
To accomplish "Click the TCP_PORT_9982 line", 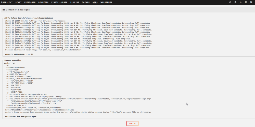I will (20, 83).
